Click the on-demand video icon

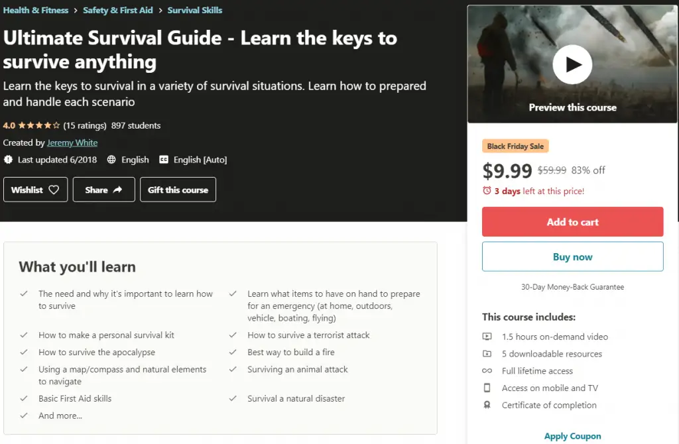[x=487, y=336]
